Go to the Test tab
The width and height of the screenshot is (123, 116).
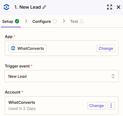pyautogui.click(x=77, y=22)
